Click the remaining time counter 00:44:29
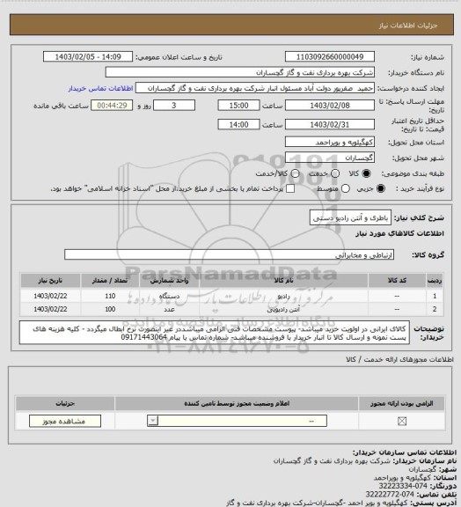 pyautogui.click(x=112, y=106)
